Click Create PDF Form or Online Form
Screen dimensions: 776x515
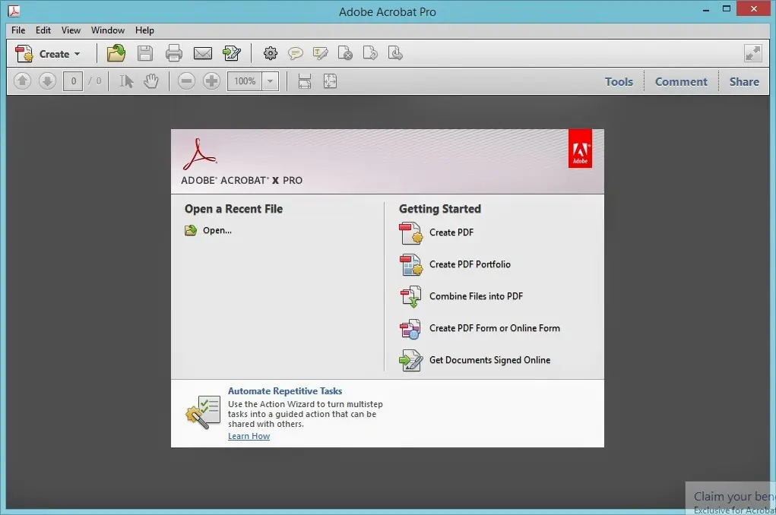pos(480,328)
